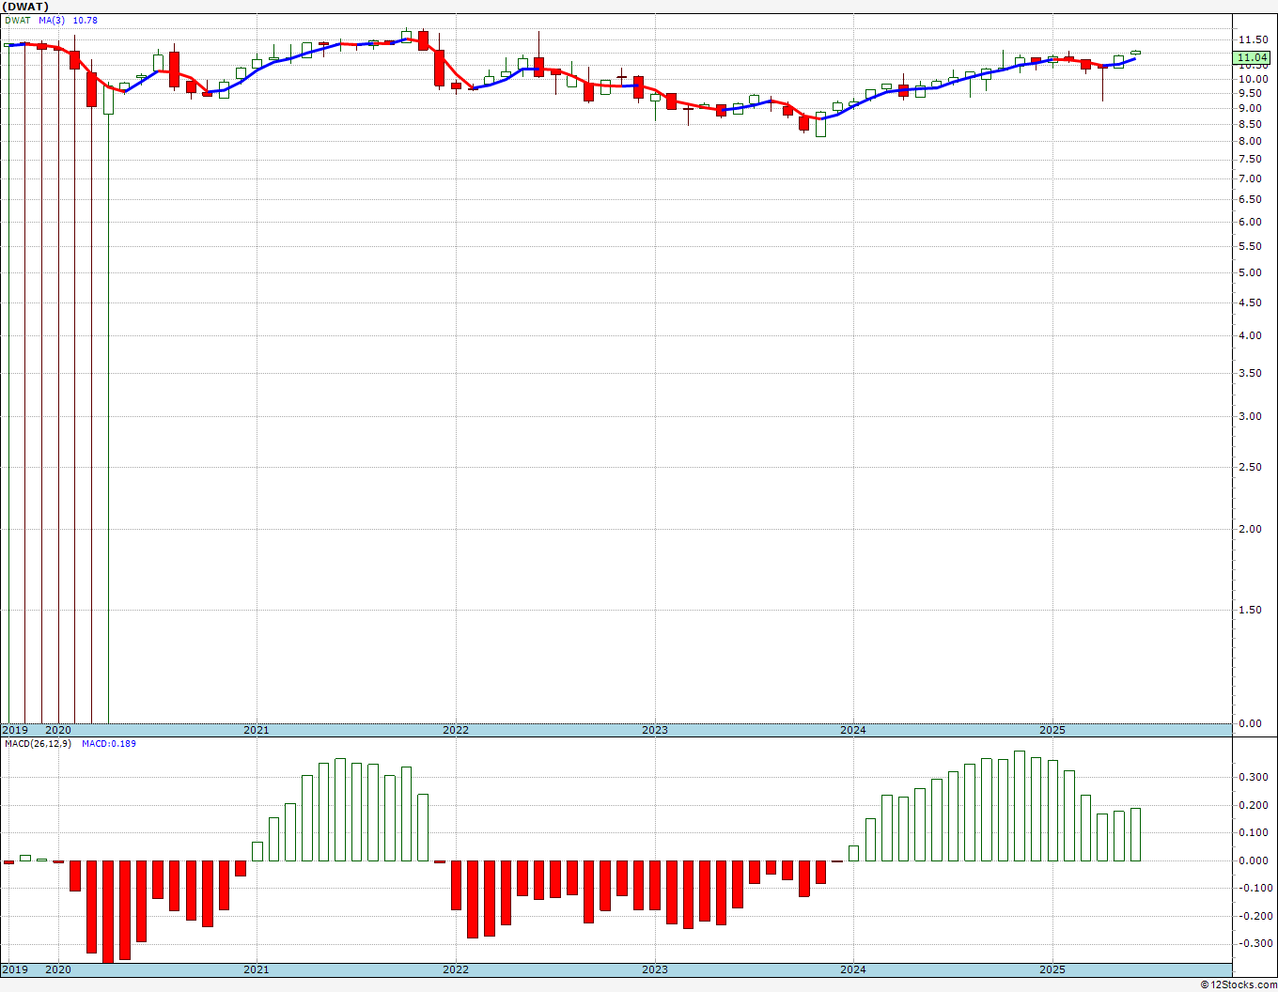Click the 3.50 price axis label
Image resolution: width=1278 pixels, height=992 pixels.
[x=1250, y=374]
